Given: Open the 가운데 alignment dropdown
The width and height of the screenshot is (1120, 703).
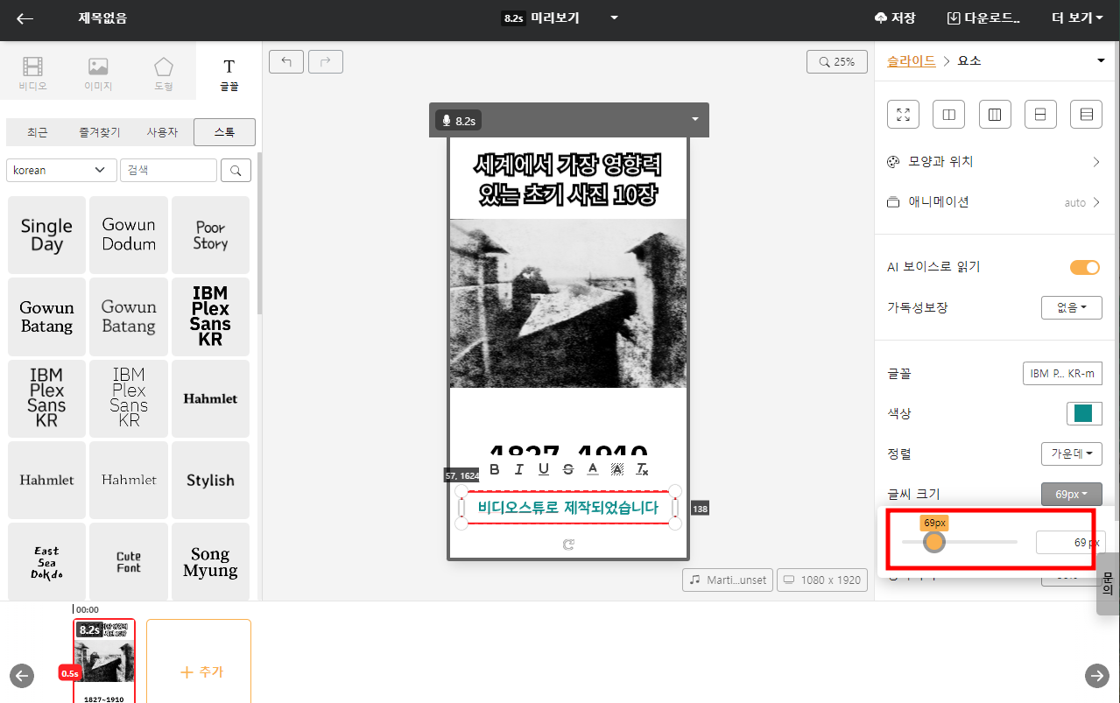Looking at the screenshot, I should click(x=1072, y=453).
